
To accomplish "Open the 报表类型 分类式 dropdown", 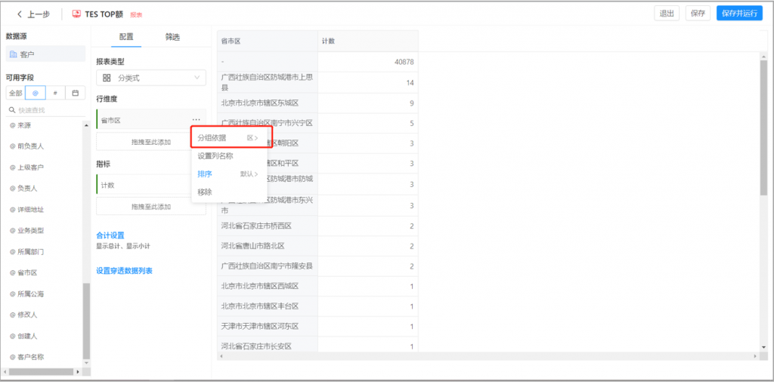I will (151, 78).
